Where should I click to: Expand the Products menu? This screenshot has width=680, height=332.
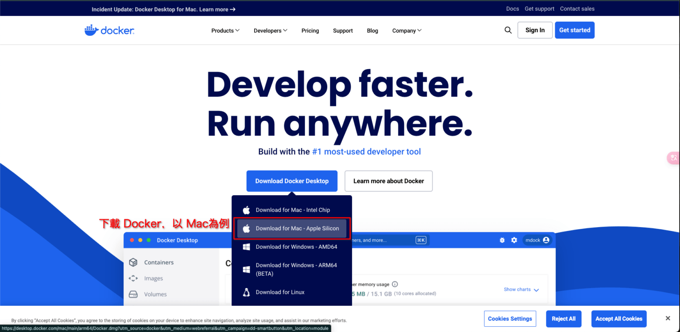225,31
